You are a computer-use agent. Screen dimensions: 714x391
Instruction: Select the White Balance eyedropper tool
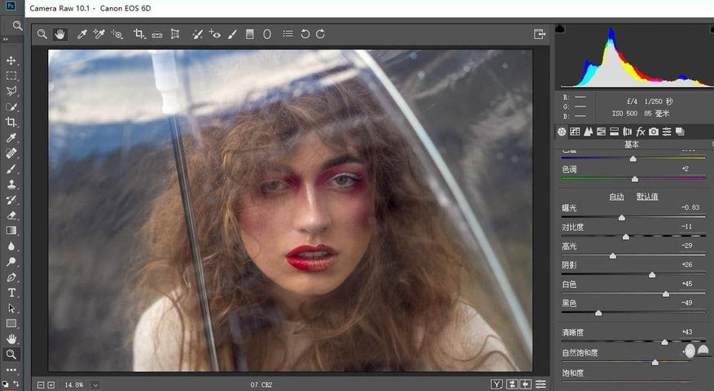point(81,34)
